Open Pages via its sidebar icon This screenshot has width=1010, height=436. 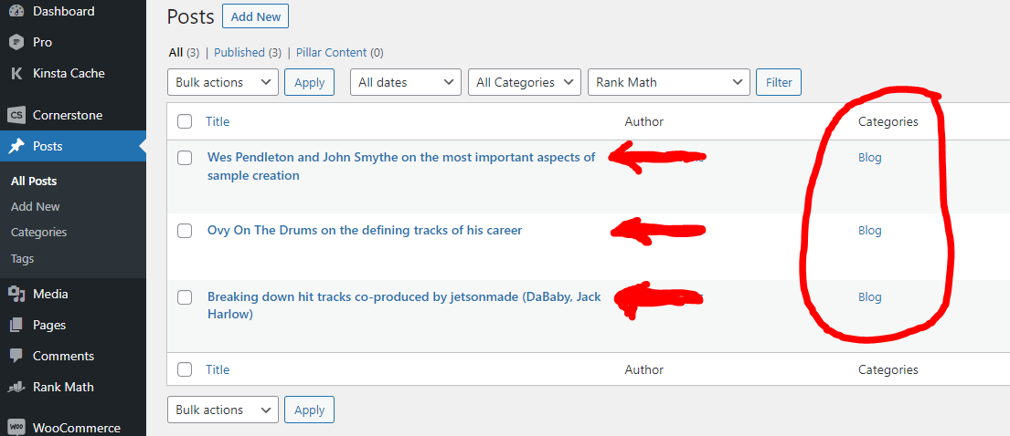[x=16, y=325]
